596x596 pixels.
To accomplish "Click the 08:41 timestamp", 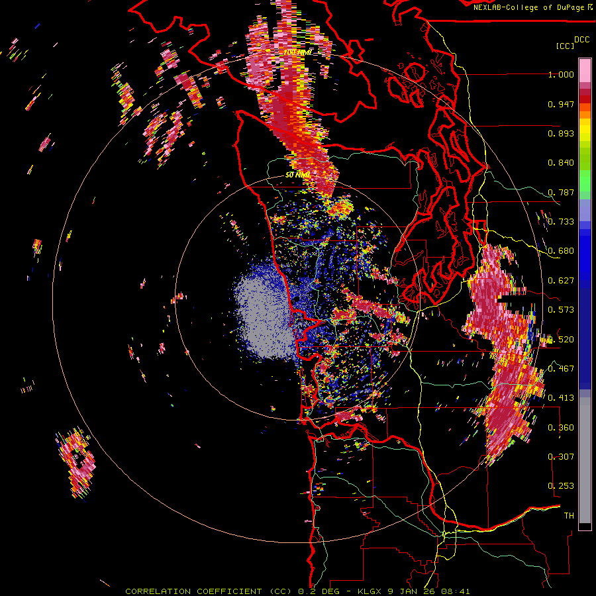I will click(456, 591).
